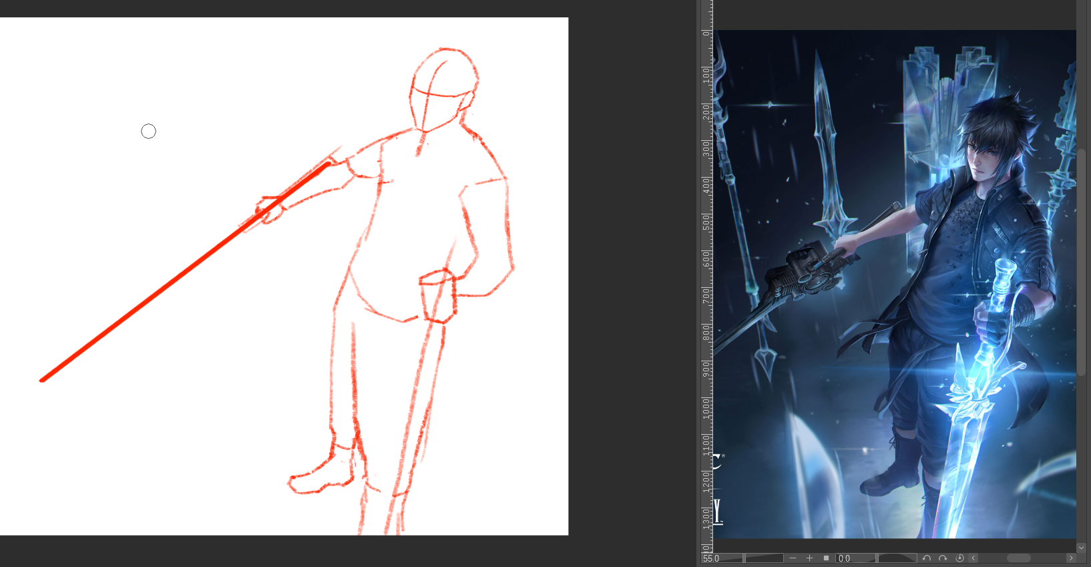Rotate reference image left
This screenshot has width=1091, height=567.
(x=927, y=558)
